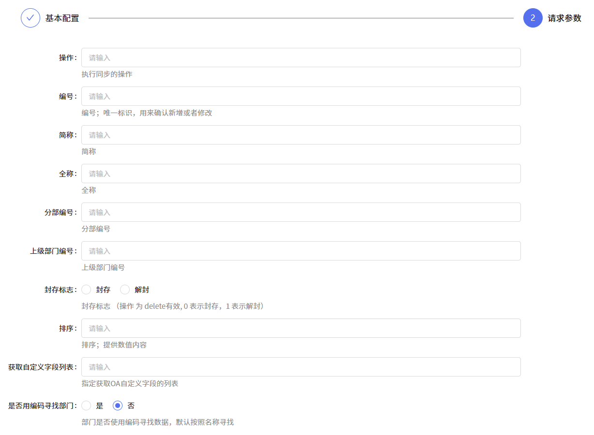Screen dimensions: 594x435
Task: Click the 排序 input box
Action: click(x=300, y=328)
